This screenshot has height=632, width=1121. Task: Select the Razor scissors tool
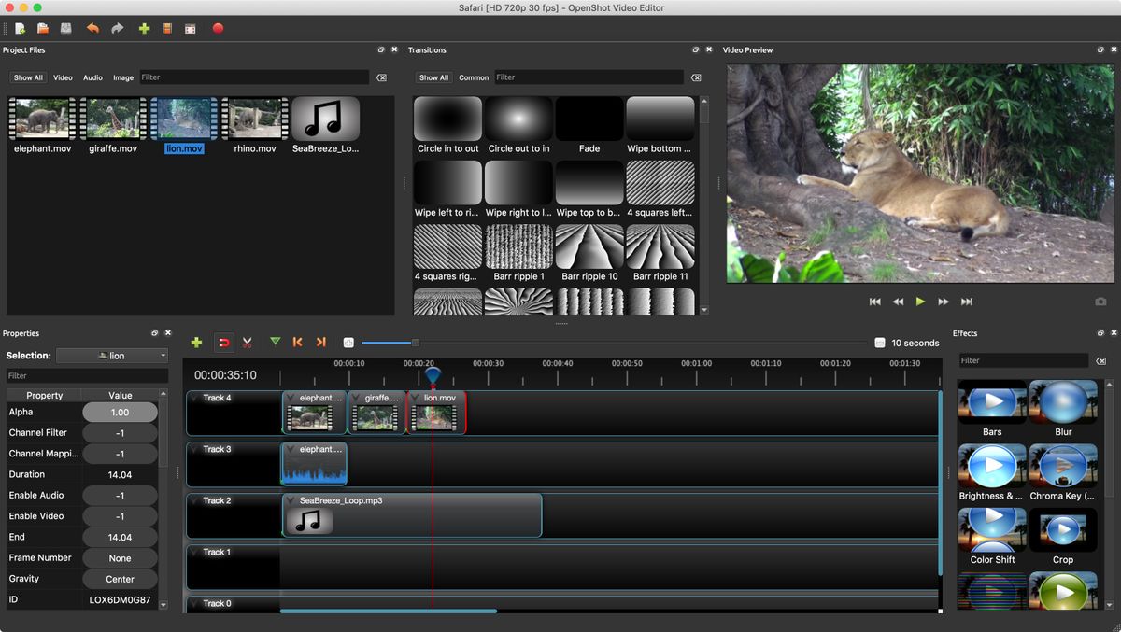coord(248,343)
